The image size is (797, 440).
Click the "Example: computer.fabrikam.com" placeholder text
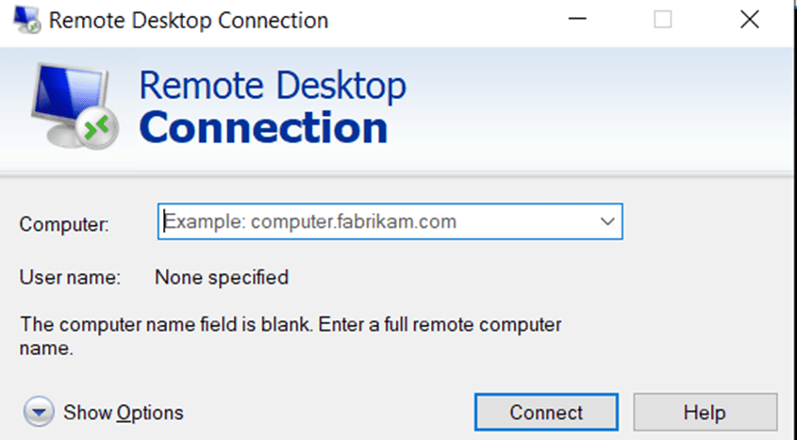click(311, 222)
